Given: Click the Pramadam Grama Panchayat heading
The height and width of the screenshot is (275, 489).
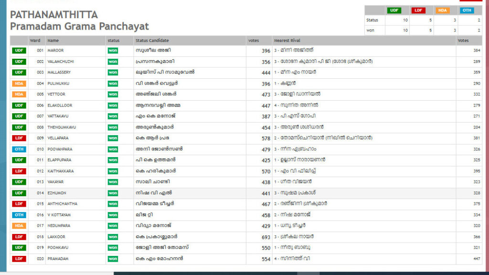Looking at the screenshot, I should (x=79, y=27).
